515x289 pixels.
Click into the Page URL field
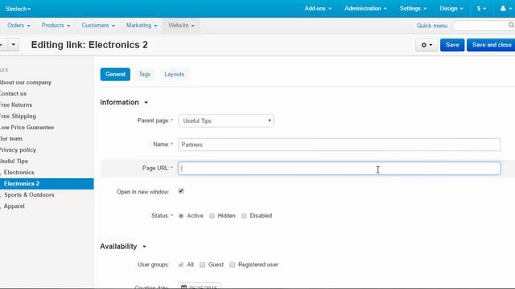(340, 169)
